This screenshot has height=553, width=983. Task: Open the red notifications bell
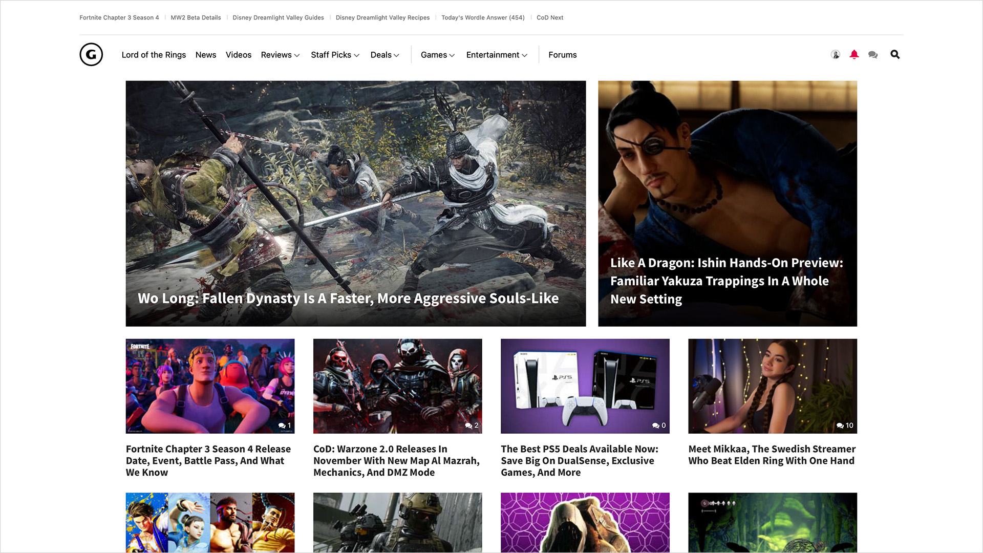pyautogui.click(x=854, y=55)
